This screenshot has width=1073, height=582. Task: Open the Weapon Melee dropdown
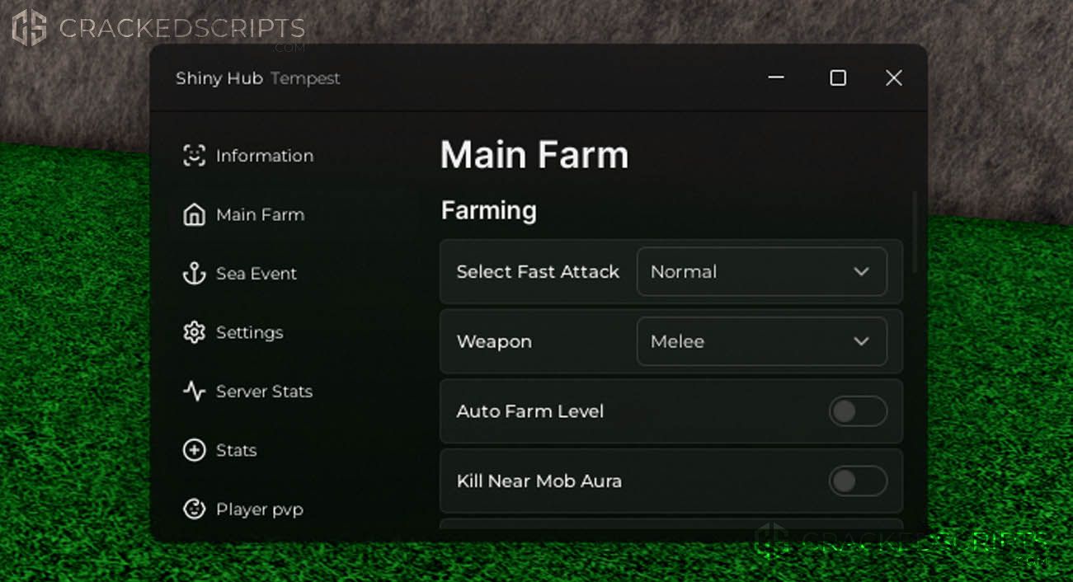click(x=761, y=341)
